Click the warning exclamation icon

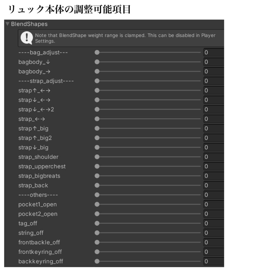click(x=26, y=37)
